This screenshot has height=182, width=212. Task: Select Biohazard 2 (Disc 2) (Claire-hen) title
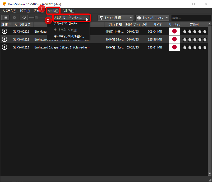(x=62, y=47)
